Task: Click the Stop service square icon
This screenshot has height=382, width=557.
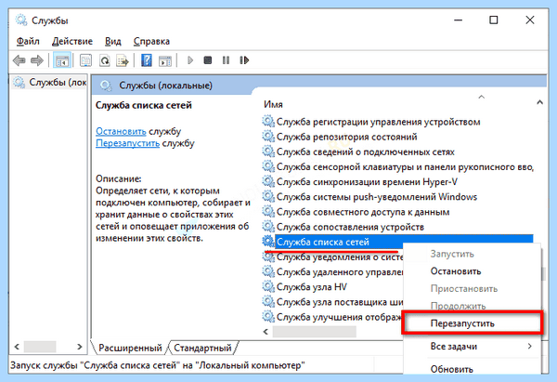Action: (x=208, y=60)
